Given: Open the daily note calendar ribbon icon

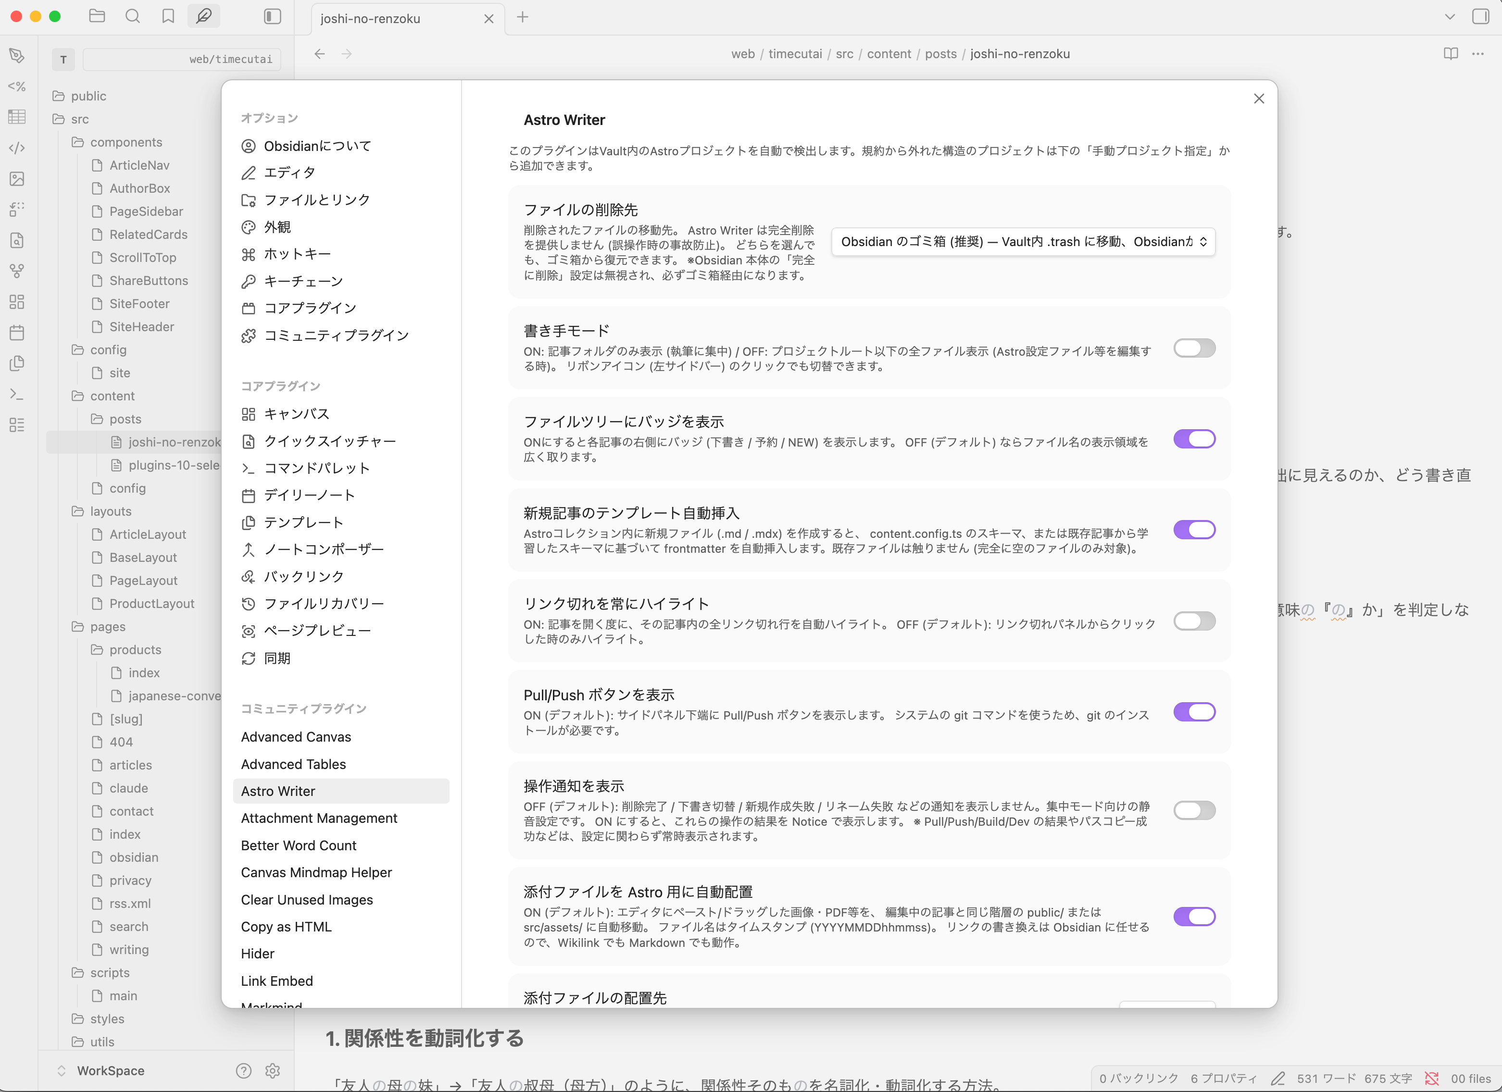Looking at the screenshot, I should point(17,333).
